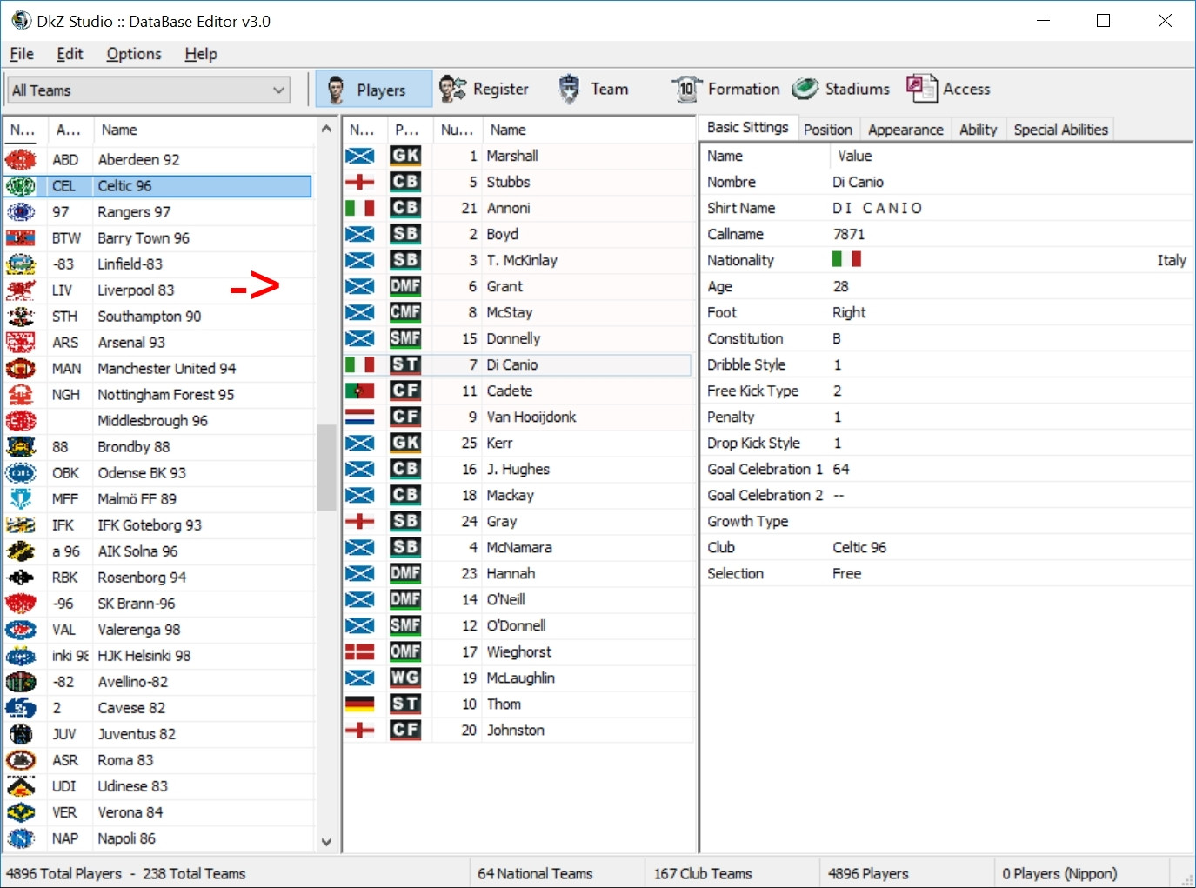Click the Selection value Free
The height and width of the screenshot is (888, 1196).
(847, 574)
